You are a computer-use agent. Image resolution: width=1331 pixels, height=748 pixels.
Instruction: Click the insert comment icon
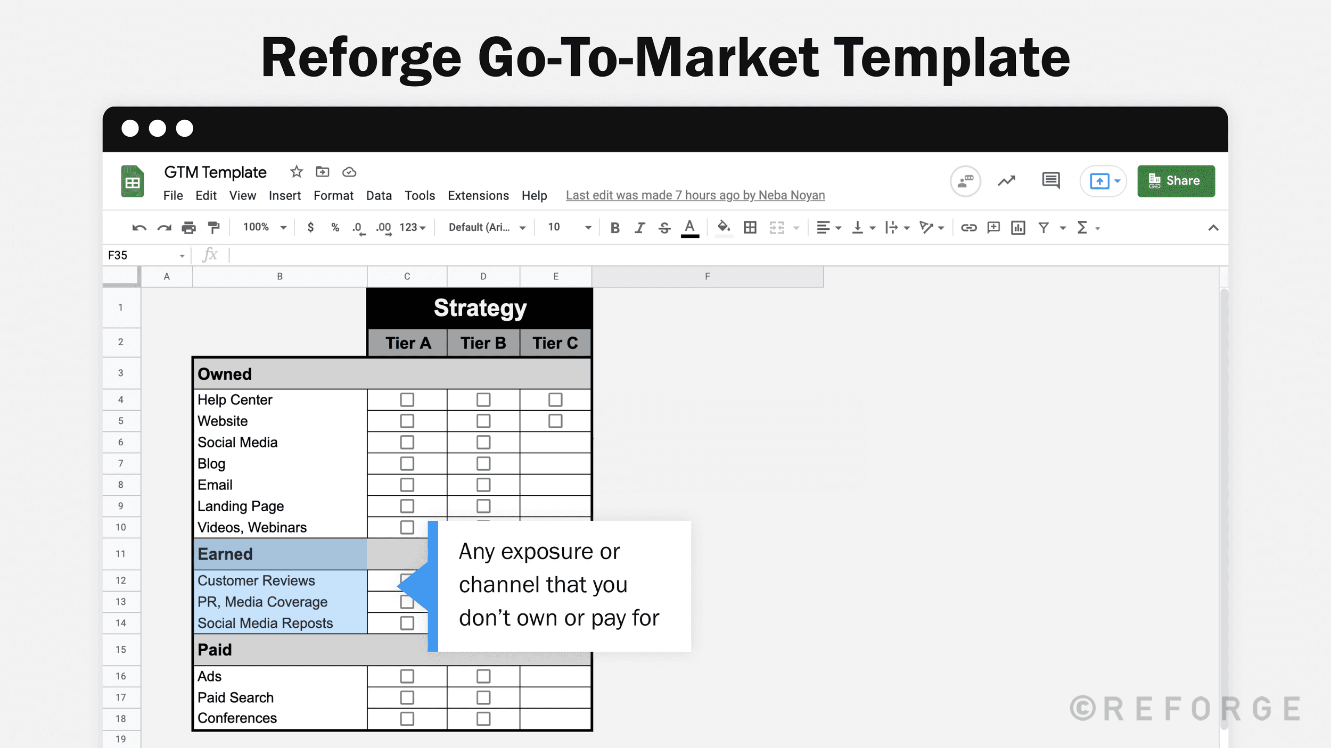tap(992, 227)
